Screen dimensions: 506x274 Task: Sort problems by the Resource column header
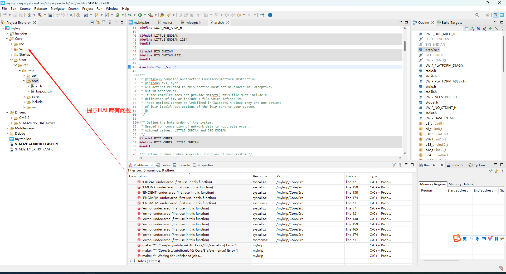tap(260, 176)
